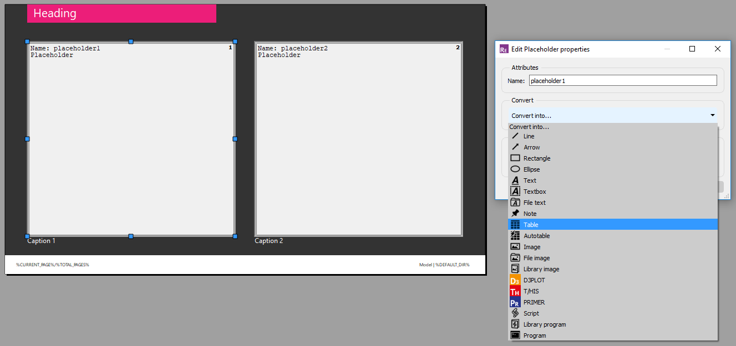Maximize the Edit Placeholder properties dialog
The width and height of the screenshot is (736, 346).
(692, 49)
